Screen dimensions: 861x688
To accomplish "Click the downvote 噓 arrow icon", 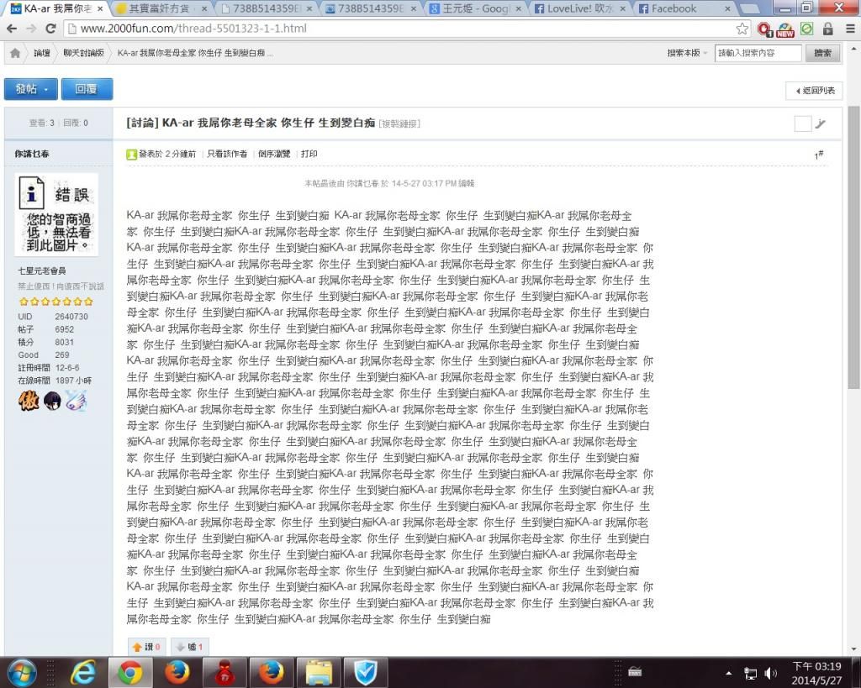I will pos(180,647).
